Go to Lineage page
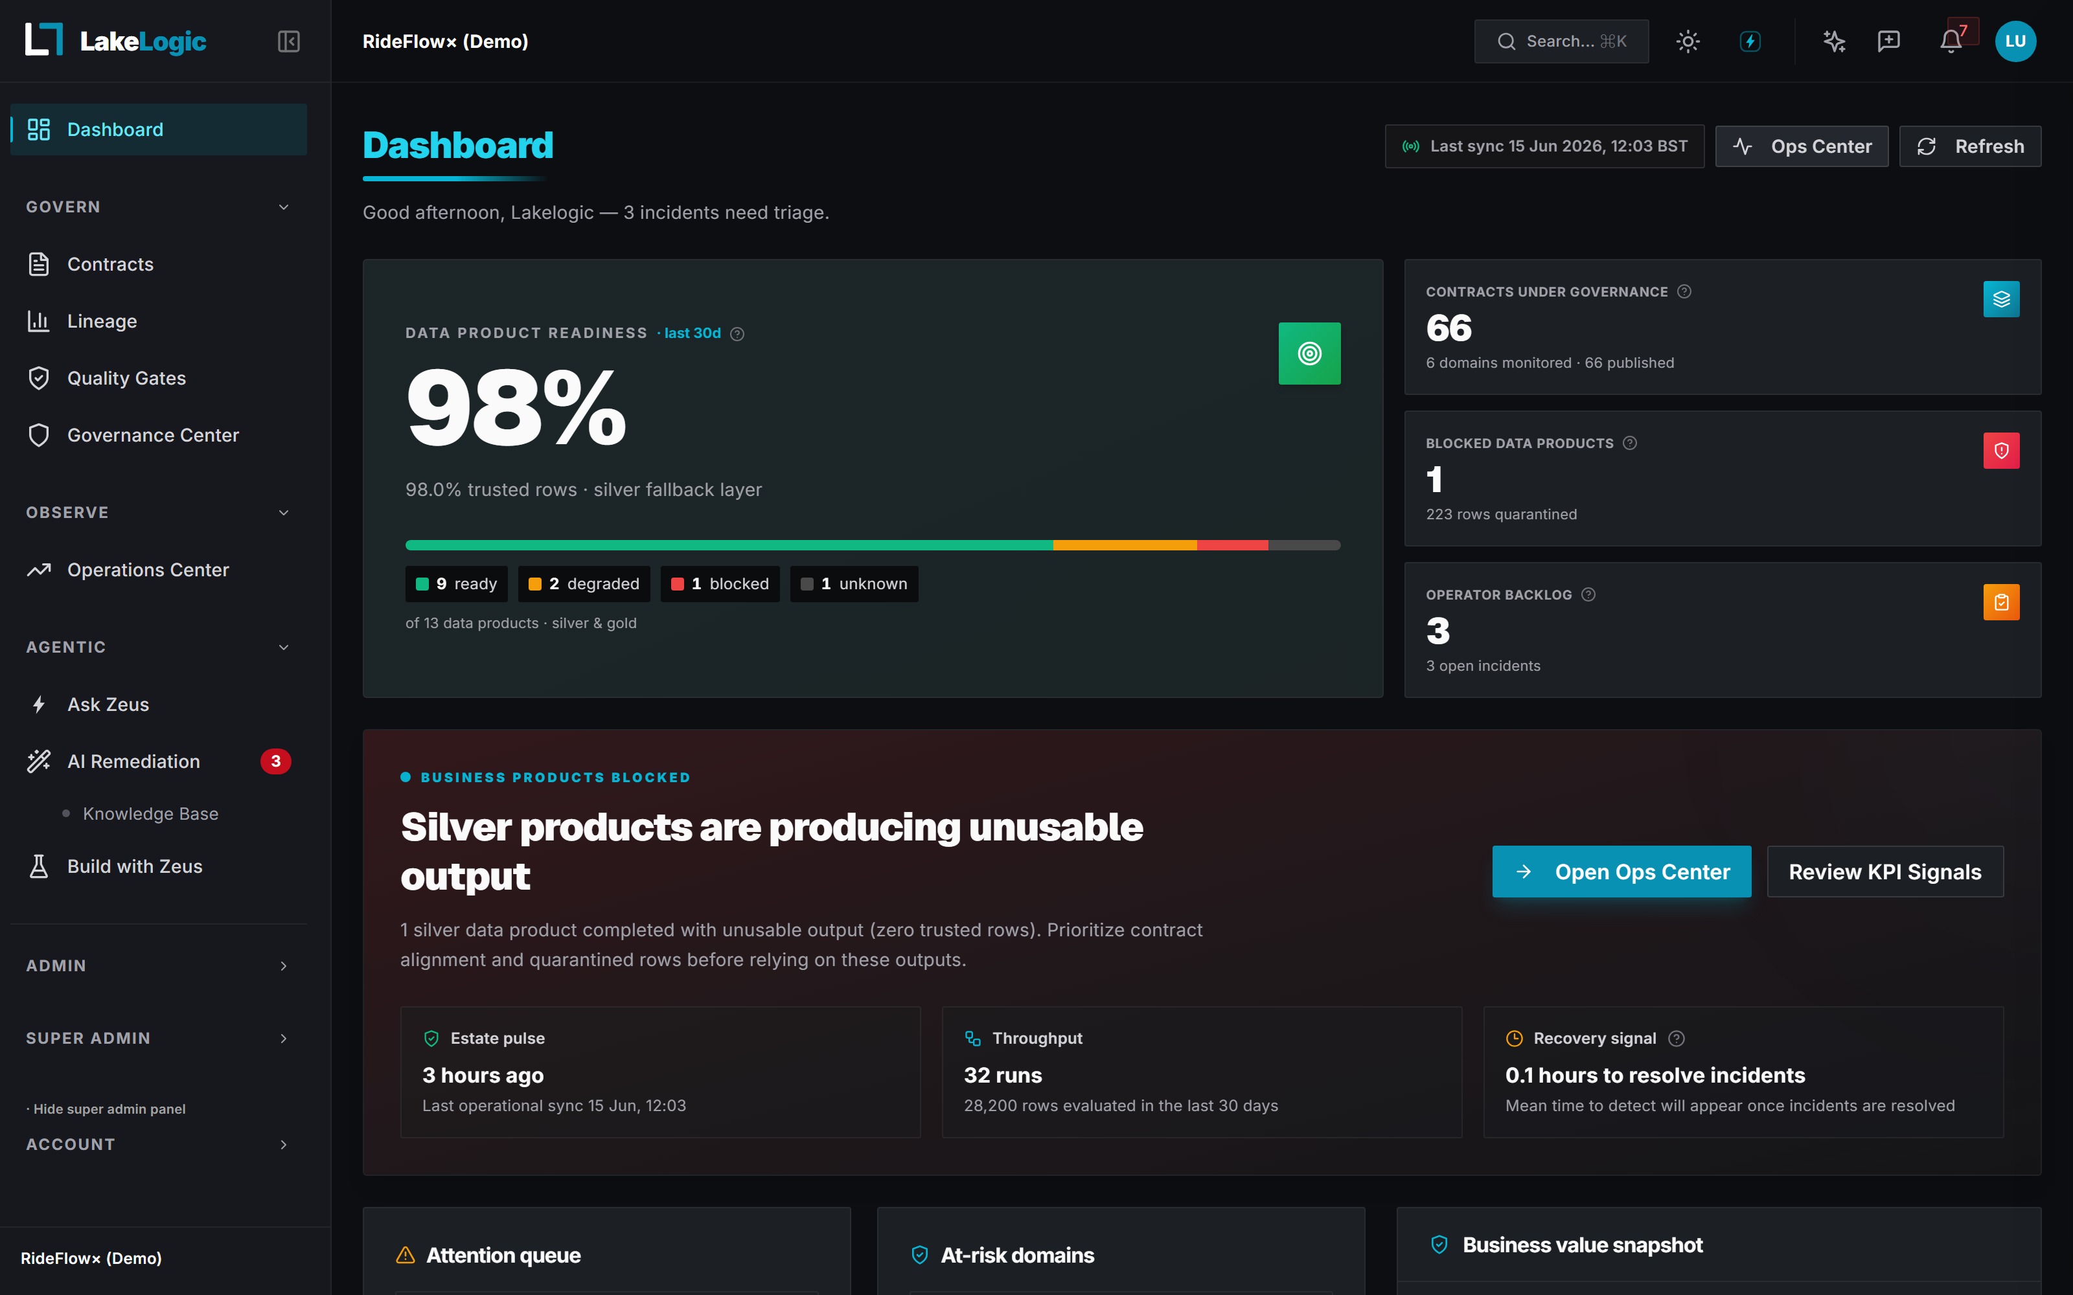The height and width of the screenshot is (1295, 2073). coord(159,321)
